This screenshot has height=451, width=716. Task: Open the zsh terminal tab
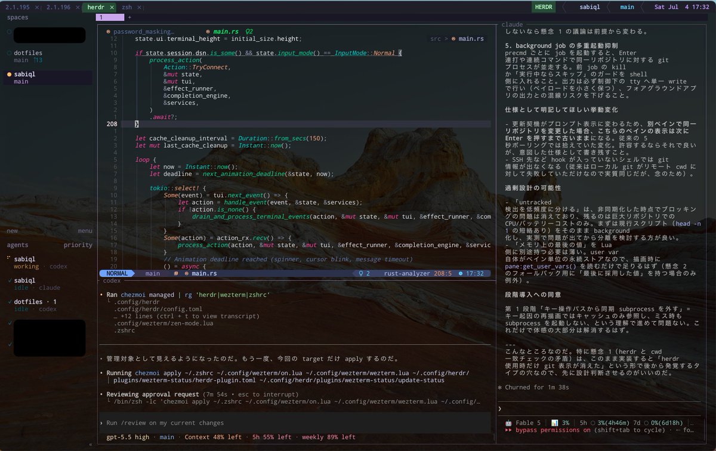tap(127, 7)
